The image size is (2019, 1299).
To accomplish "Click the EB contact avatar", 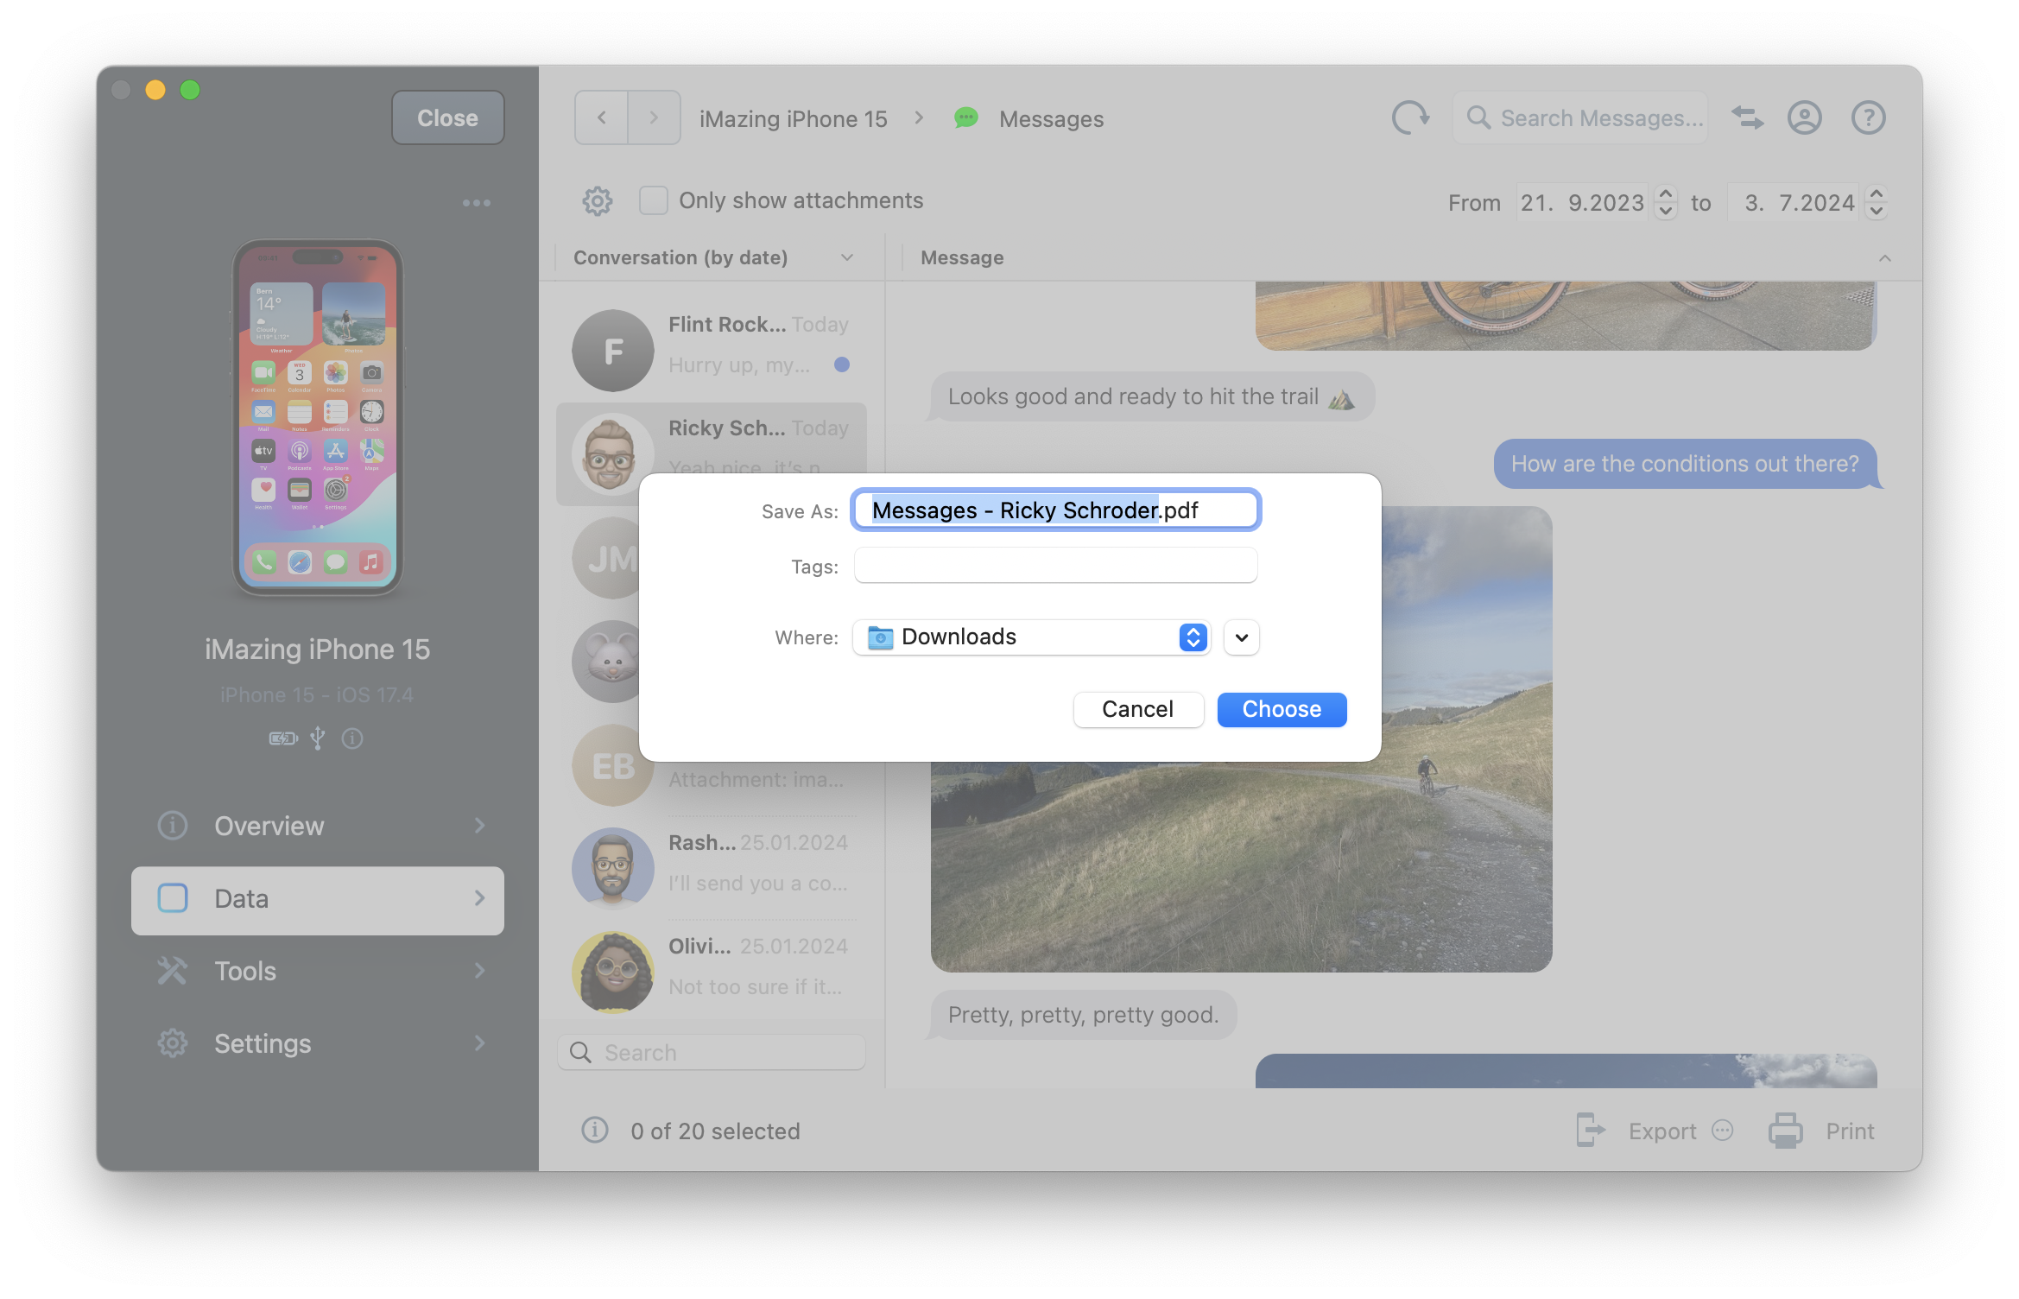I will point(612,765).
